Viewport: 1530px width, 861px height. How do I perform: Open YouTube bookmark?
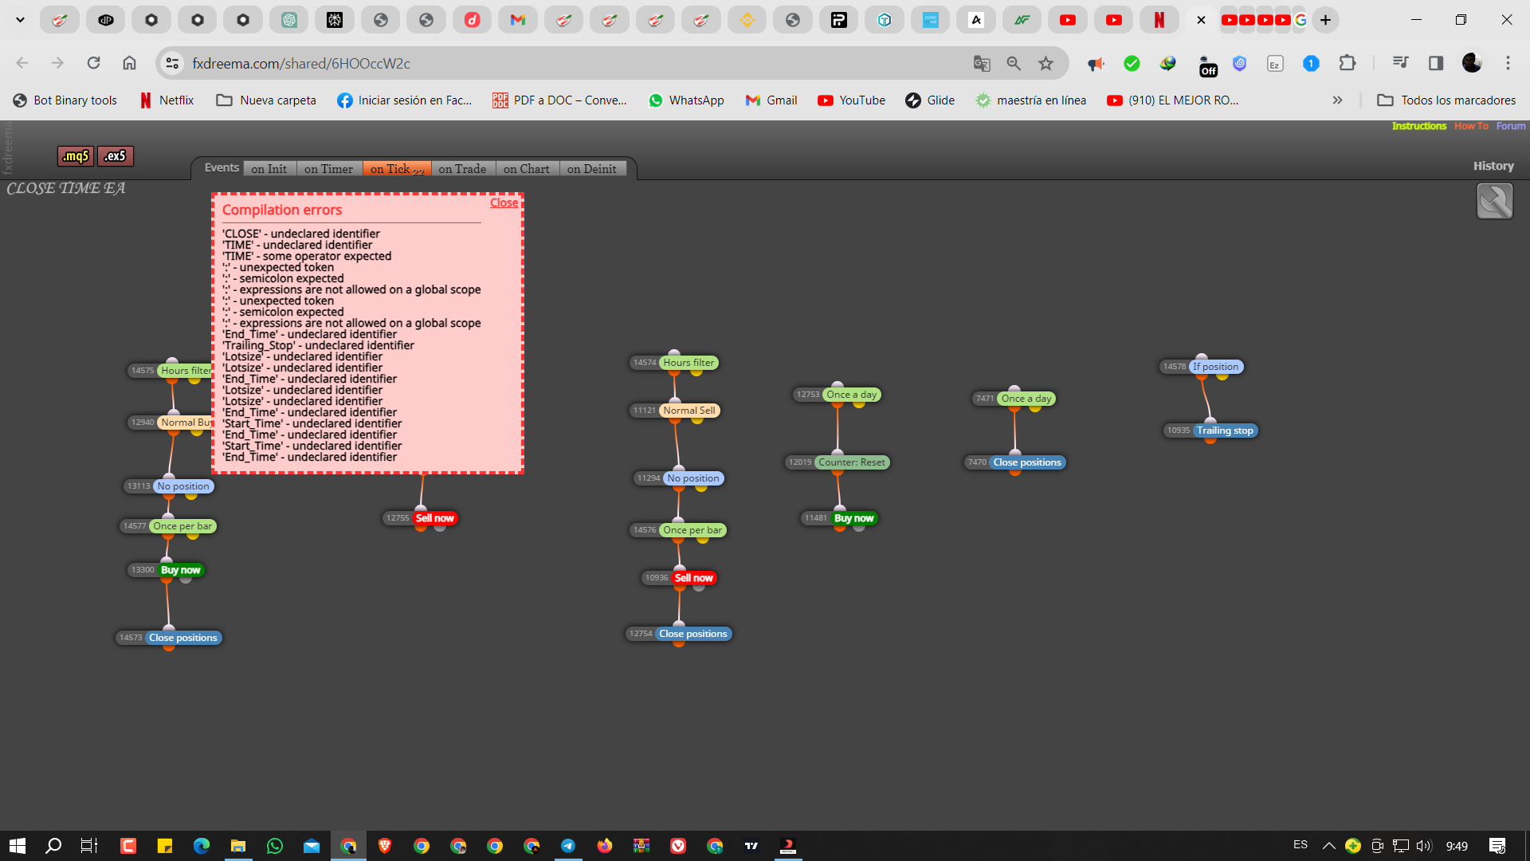tap(851, 100)
